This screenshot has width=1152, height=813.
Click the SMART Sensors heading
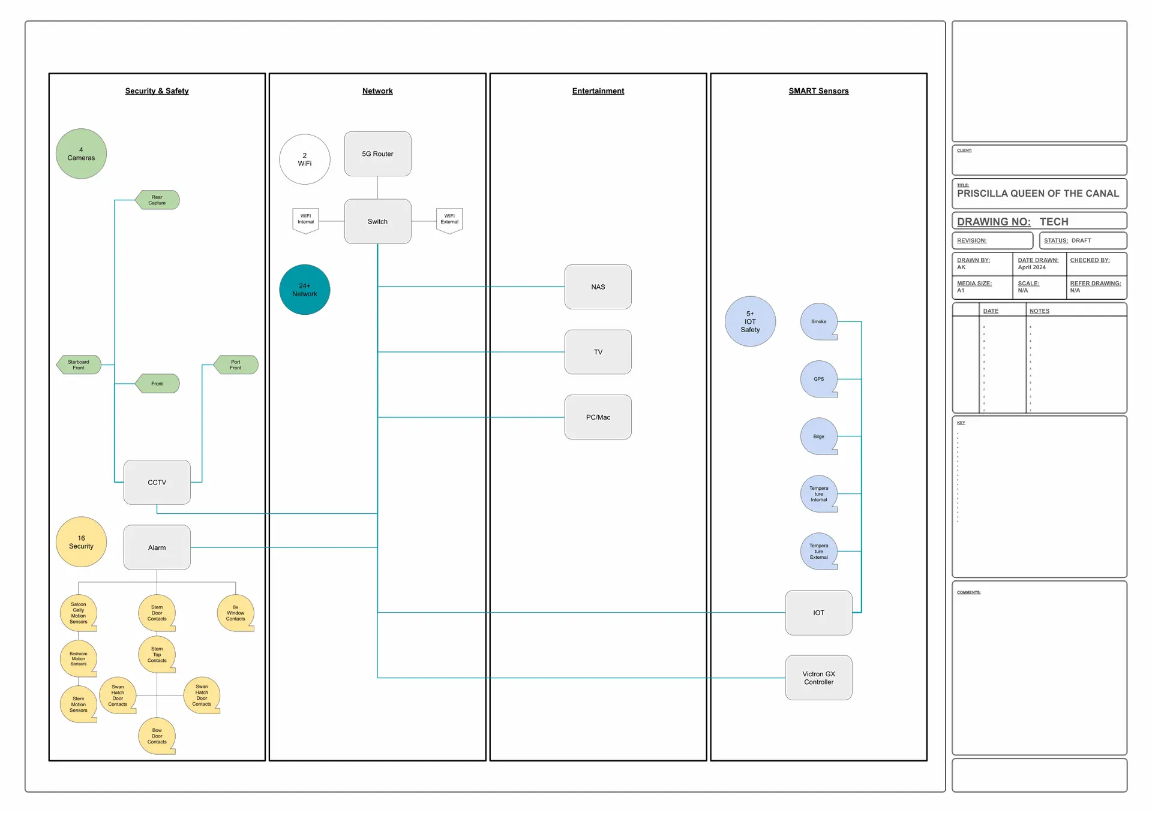[x=818, y=91]
